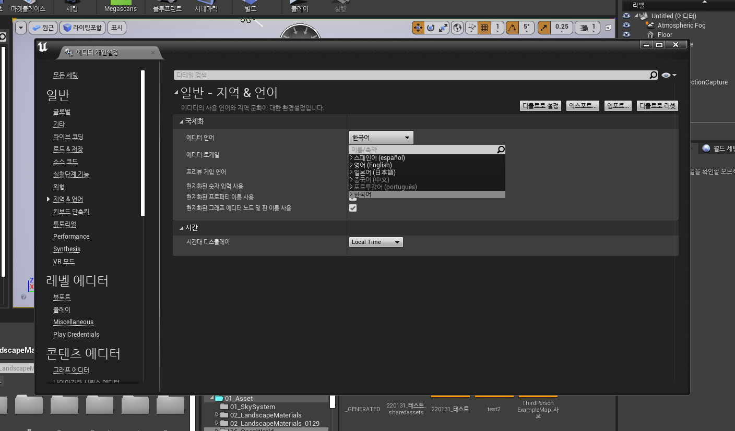
Task: Open Play Credentials settings category
Action: click(x=76, y=335)
